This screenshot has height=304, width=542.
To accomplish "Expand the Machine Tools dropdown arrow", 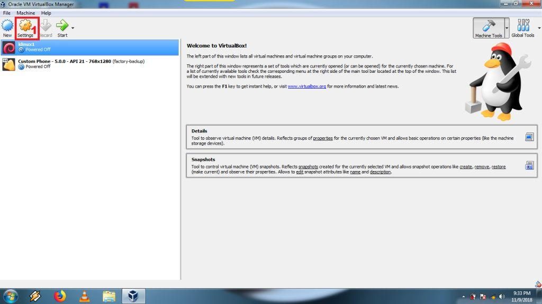I will tap(507, 28).
